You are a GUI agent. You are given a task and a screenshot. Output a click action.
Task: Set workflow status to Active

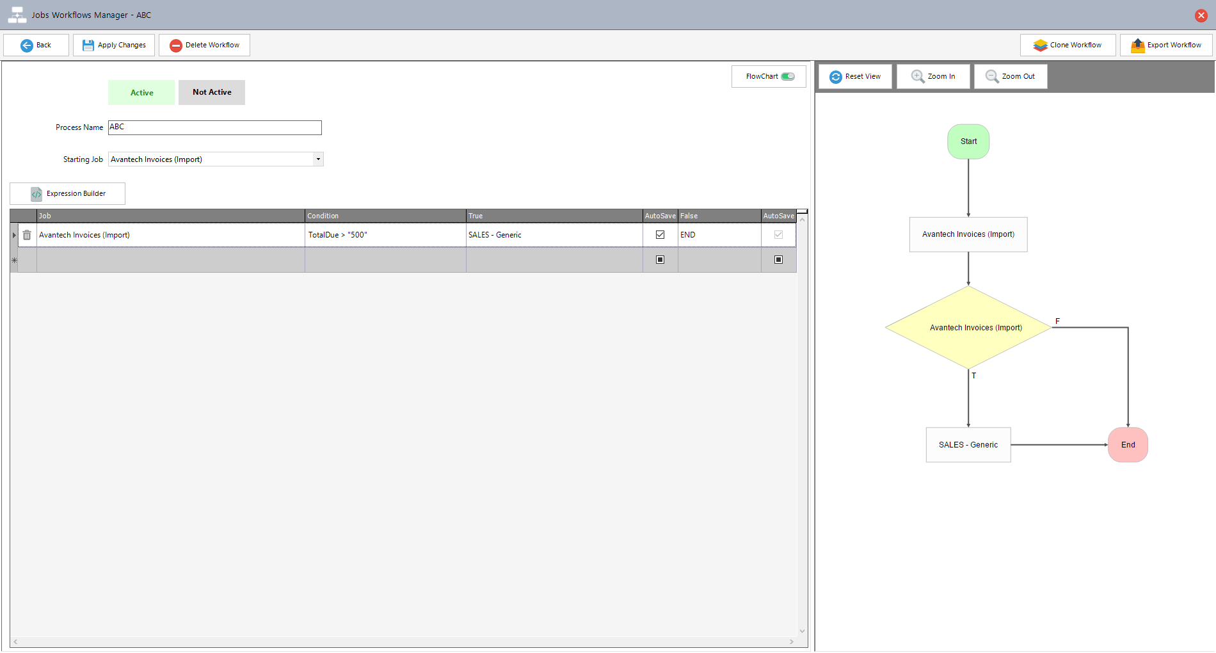141,93
